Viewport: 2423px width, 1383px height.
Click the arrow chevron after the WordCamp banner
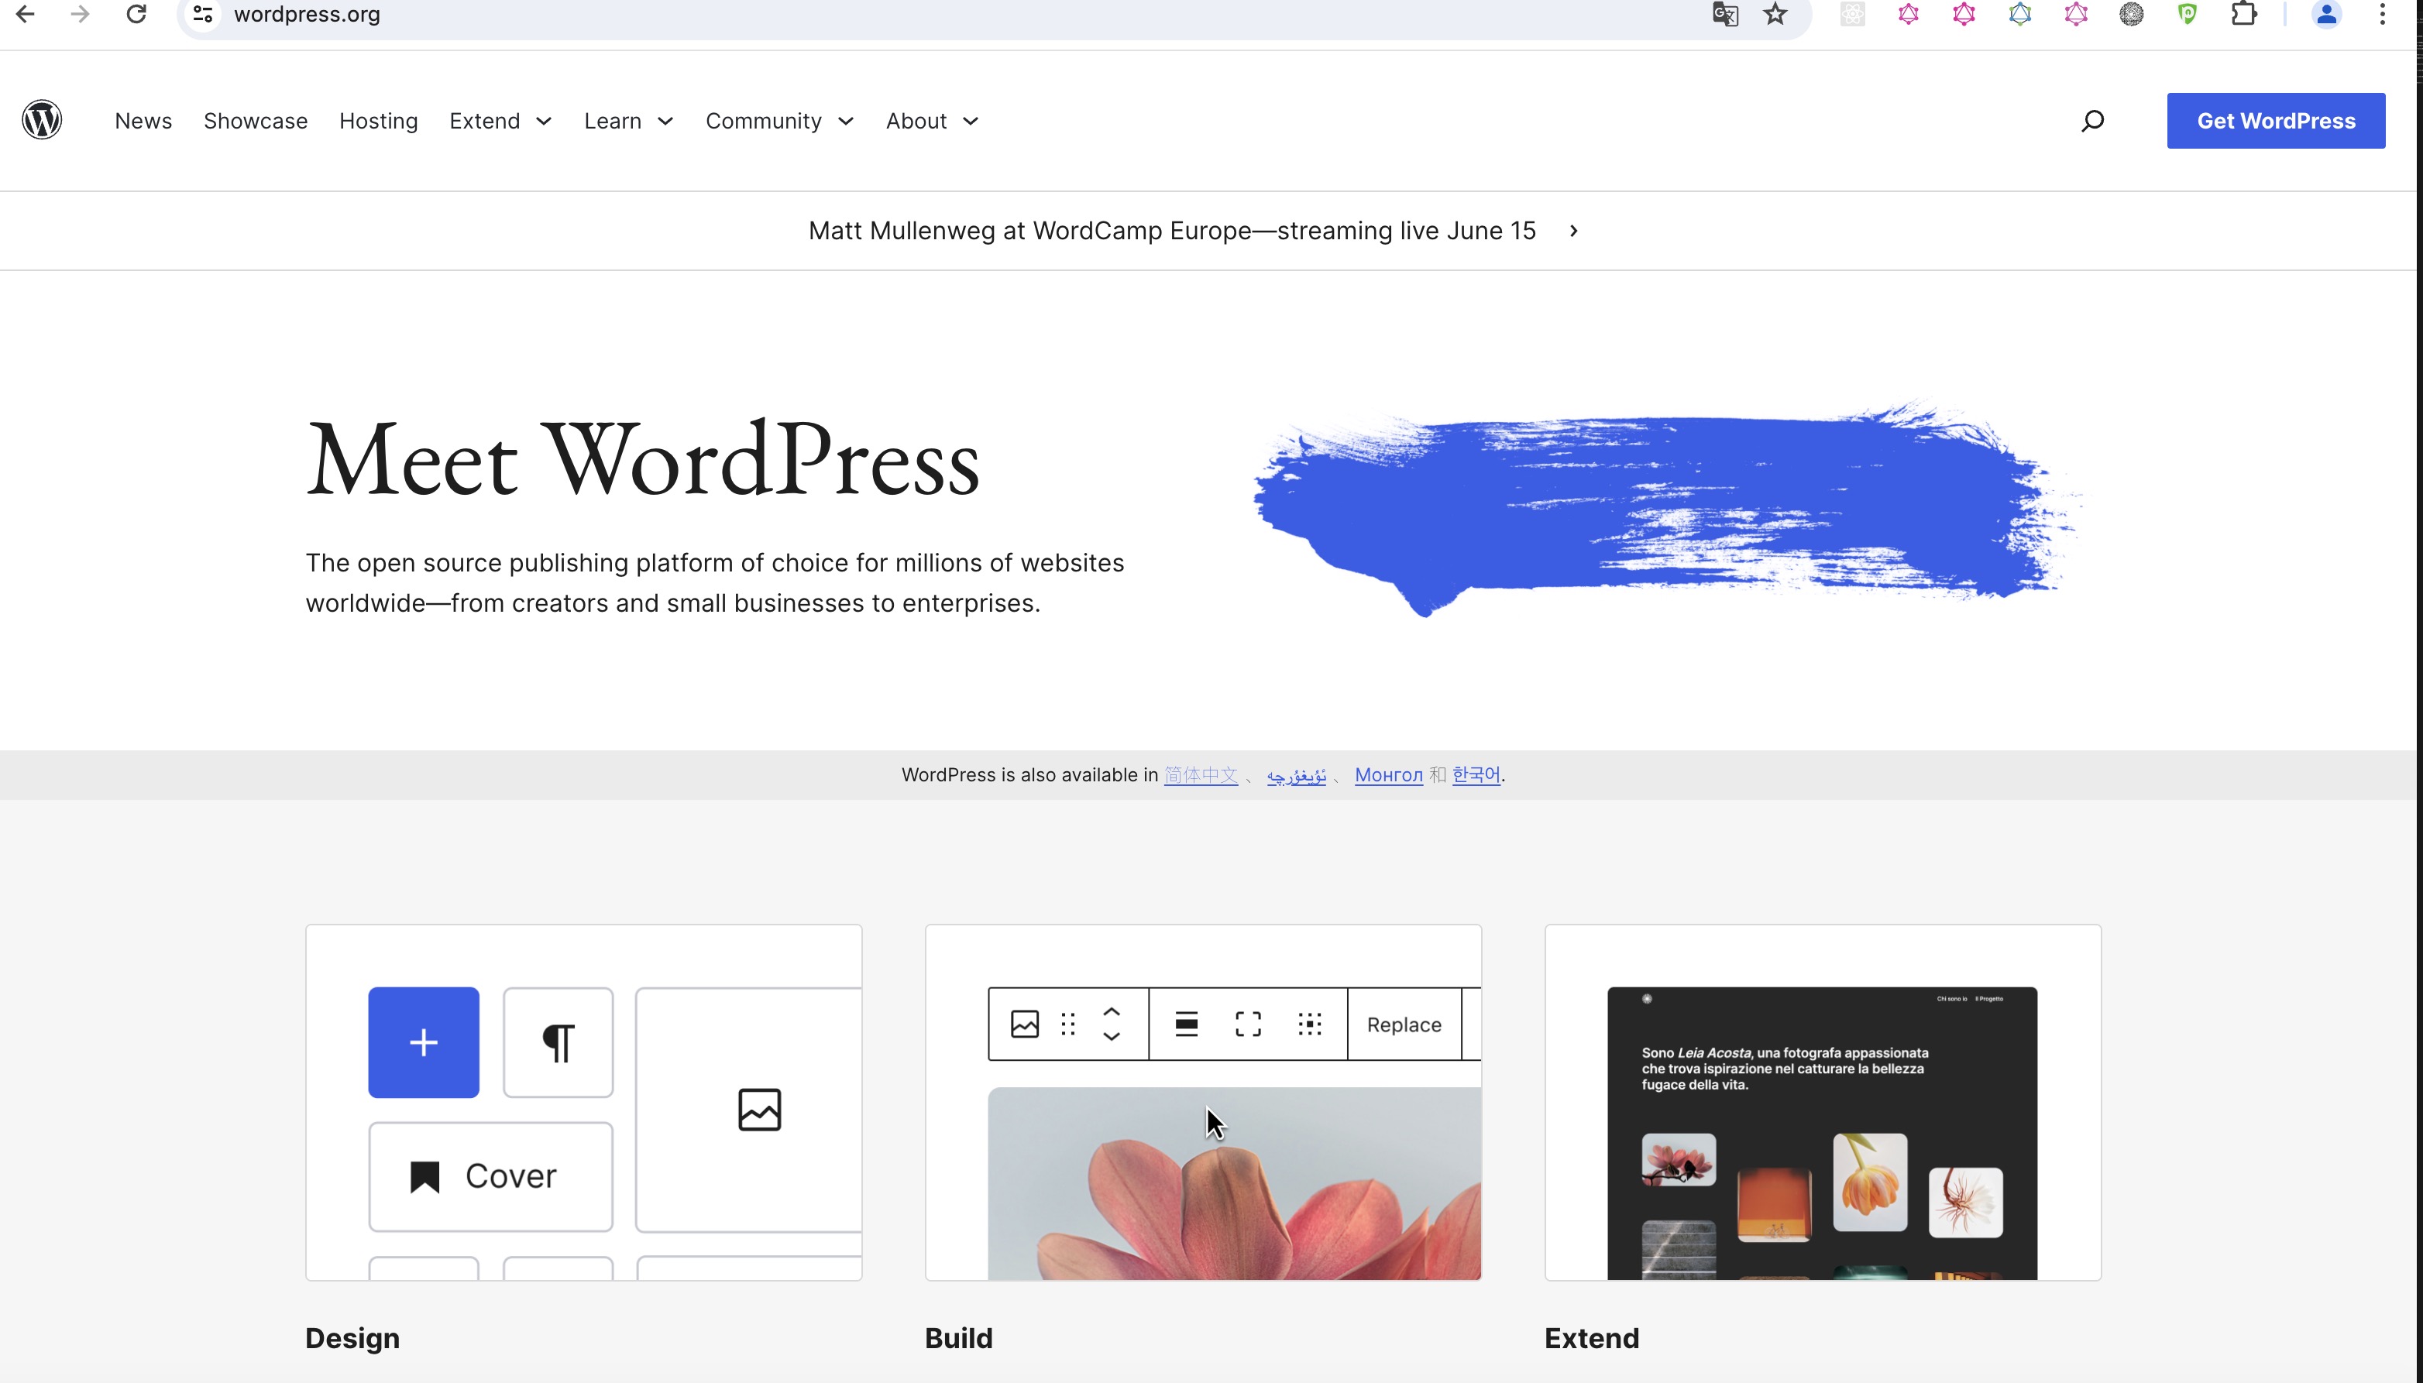(x=1573, y=231)
